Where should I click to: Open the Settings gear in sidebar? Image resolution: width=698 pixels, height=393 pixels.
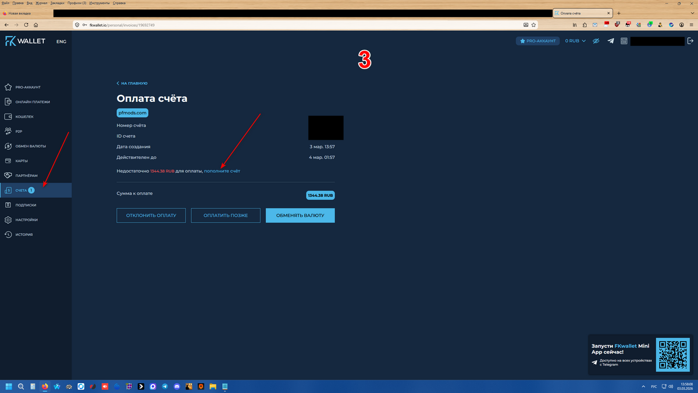tap(8, 220)
